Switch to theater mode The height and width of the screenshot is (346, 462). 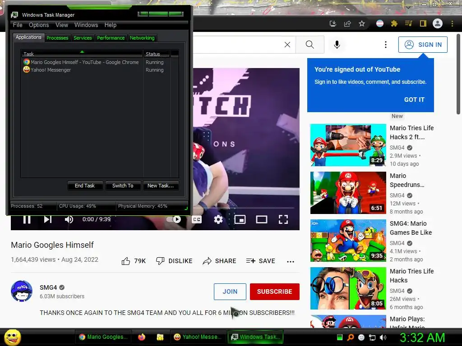point(262,219)
